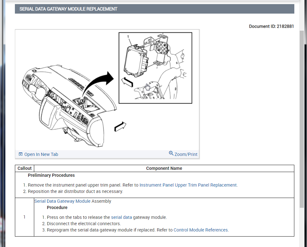
Task: Follow the Serial Data Gateway Module link
Action: (x=62, y=201)
